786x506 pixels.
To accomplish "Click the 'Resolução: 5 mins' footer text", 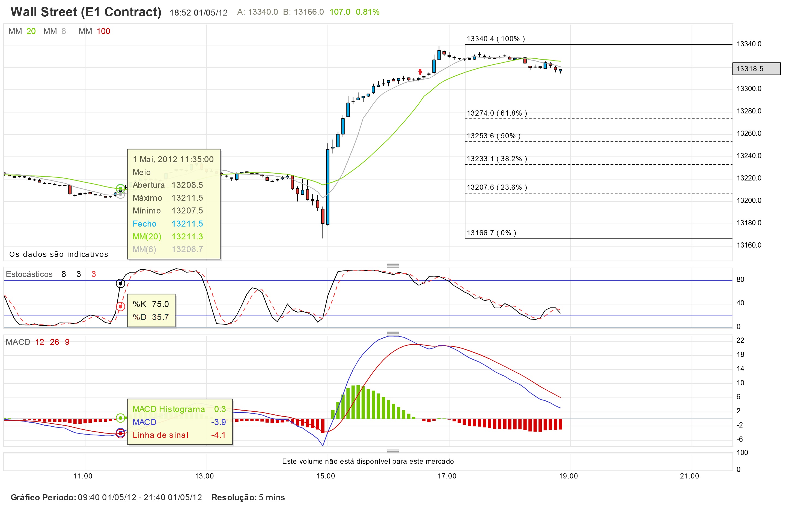I will [x=248, y=498].
